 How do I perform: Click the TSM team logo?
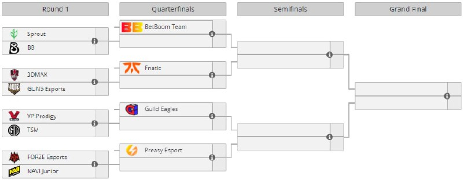pyautogui.click(x=14, y=130)
